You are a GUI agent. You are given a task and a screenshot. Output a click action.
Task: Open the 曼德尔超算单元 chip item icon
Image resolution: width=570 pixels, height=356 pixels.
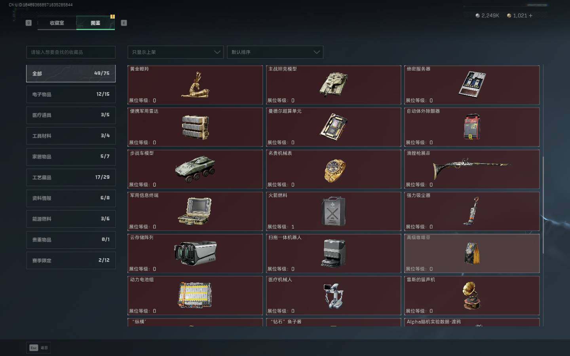coord(333,127)
